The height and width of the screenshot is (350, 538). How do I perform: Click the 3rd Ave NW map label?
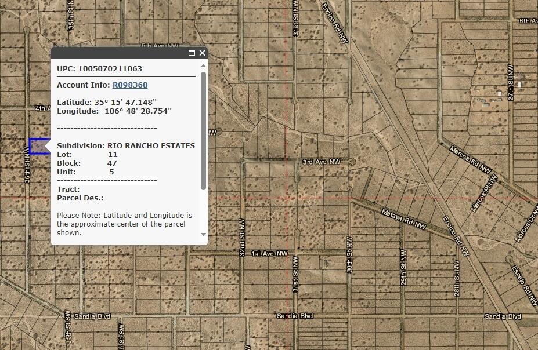(321, 162)
